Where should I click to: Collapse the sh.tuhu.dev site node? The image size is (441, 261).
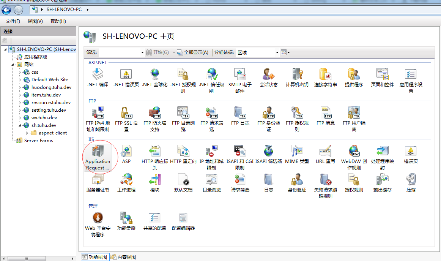20,125
